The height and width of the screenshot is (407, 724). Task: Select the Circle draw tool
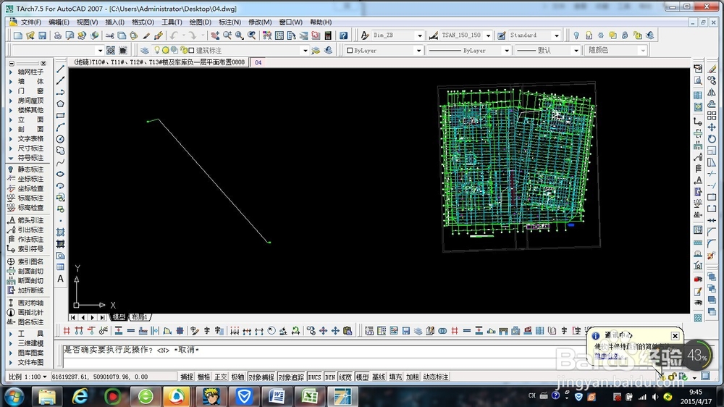click(61, 139)
